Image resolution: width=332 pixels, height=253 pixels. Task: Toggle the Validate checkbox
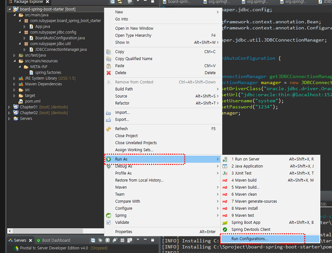pos(108,222)
